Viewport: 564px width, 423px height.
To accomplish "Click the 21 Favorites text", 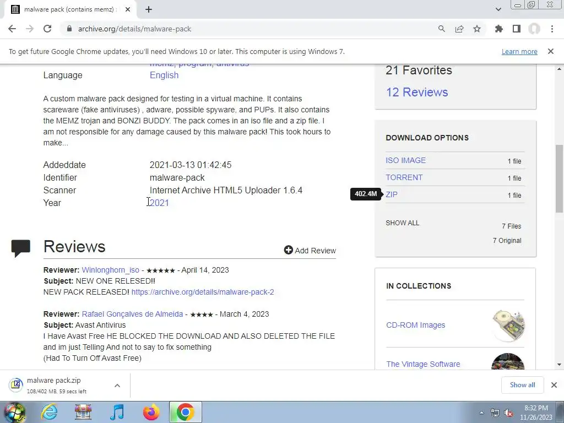I will coord(419,70).
